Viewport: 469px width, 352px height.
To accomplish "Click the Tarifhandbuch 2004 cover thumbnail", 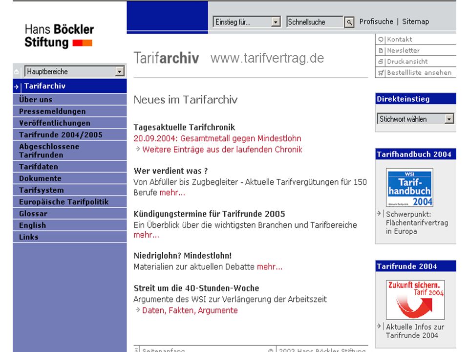I will point(409,187).
